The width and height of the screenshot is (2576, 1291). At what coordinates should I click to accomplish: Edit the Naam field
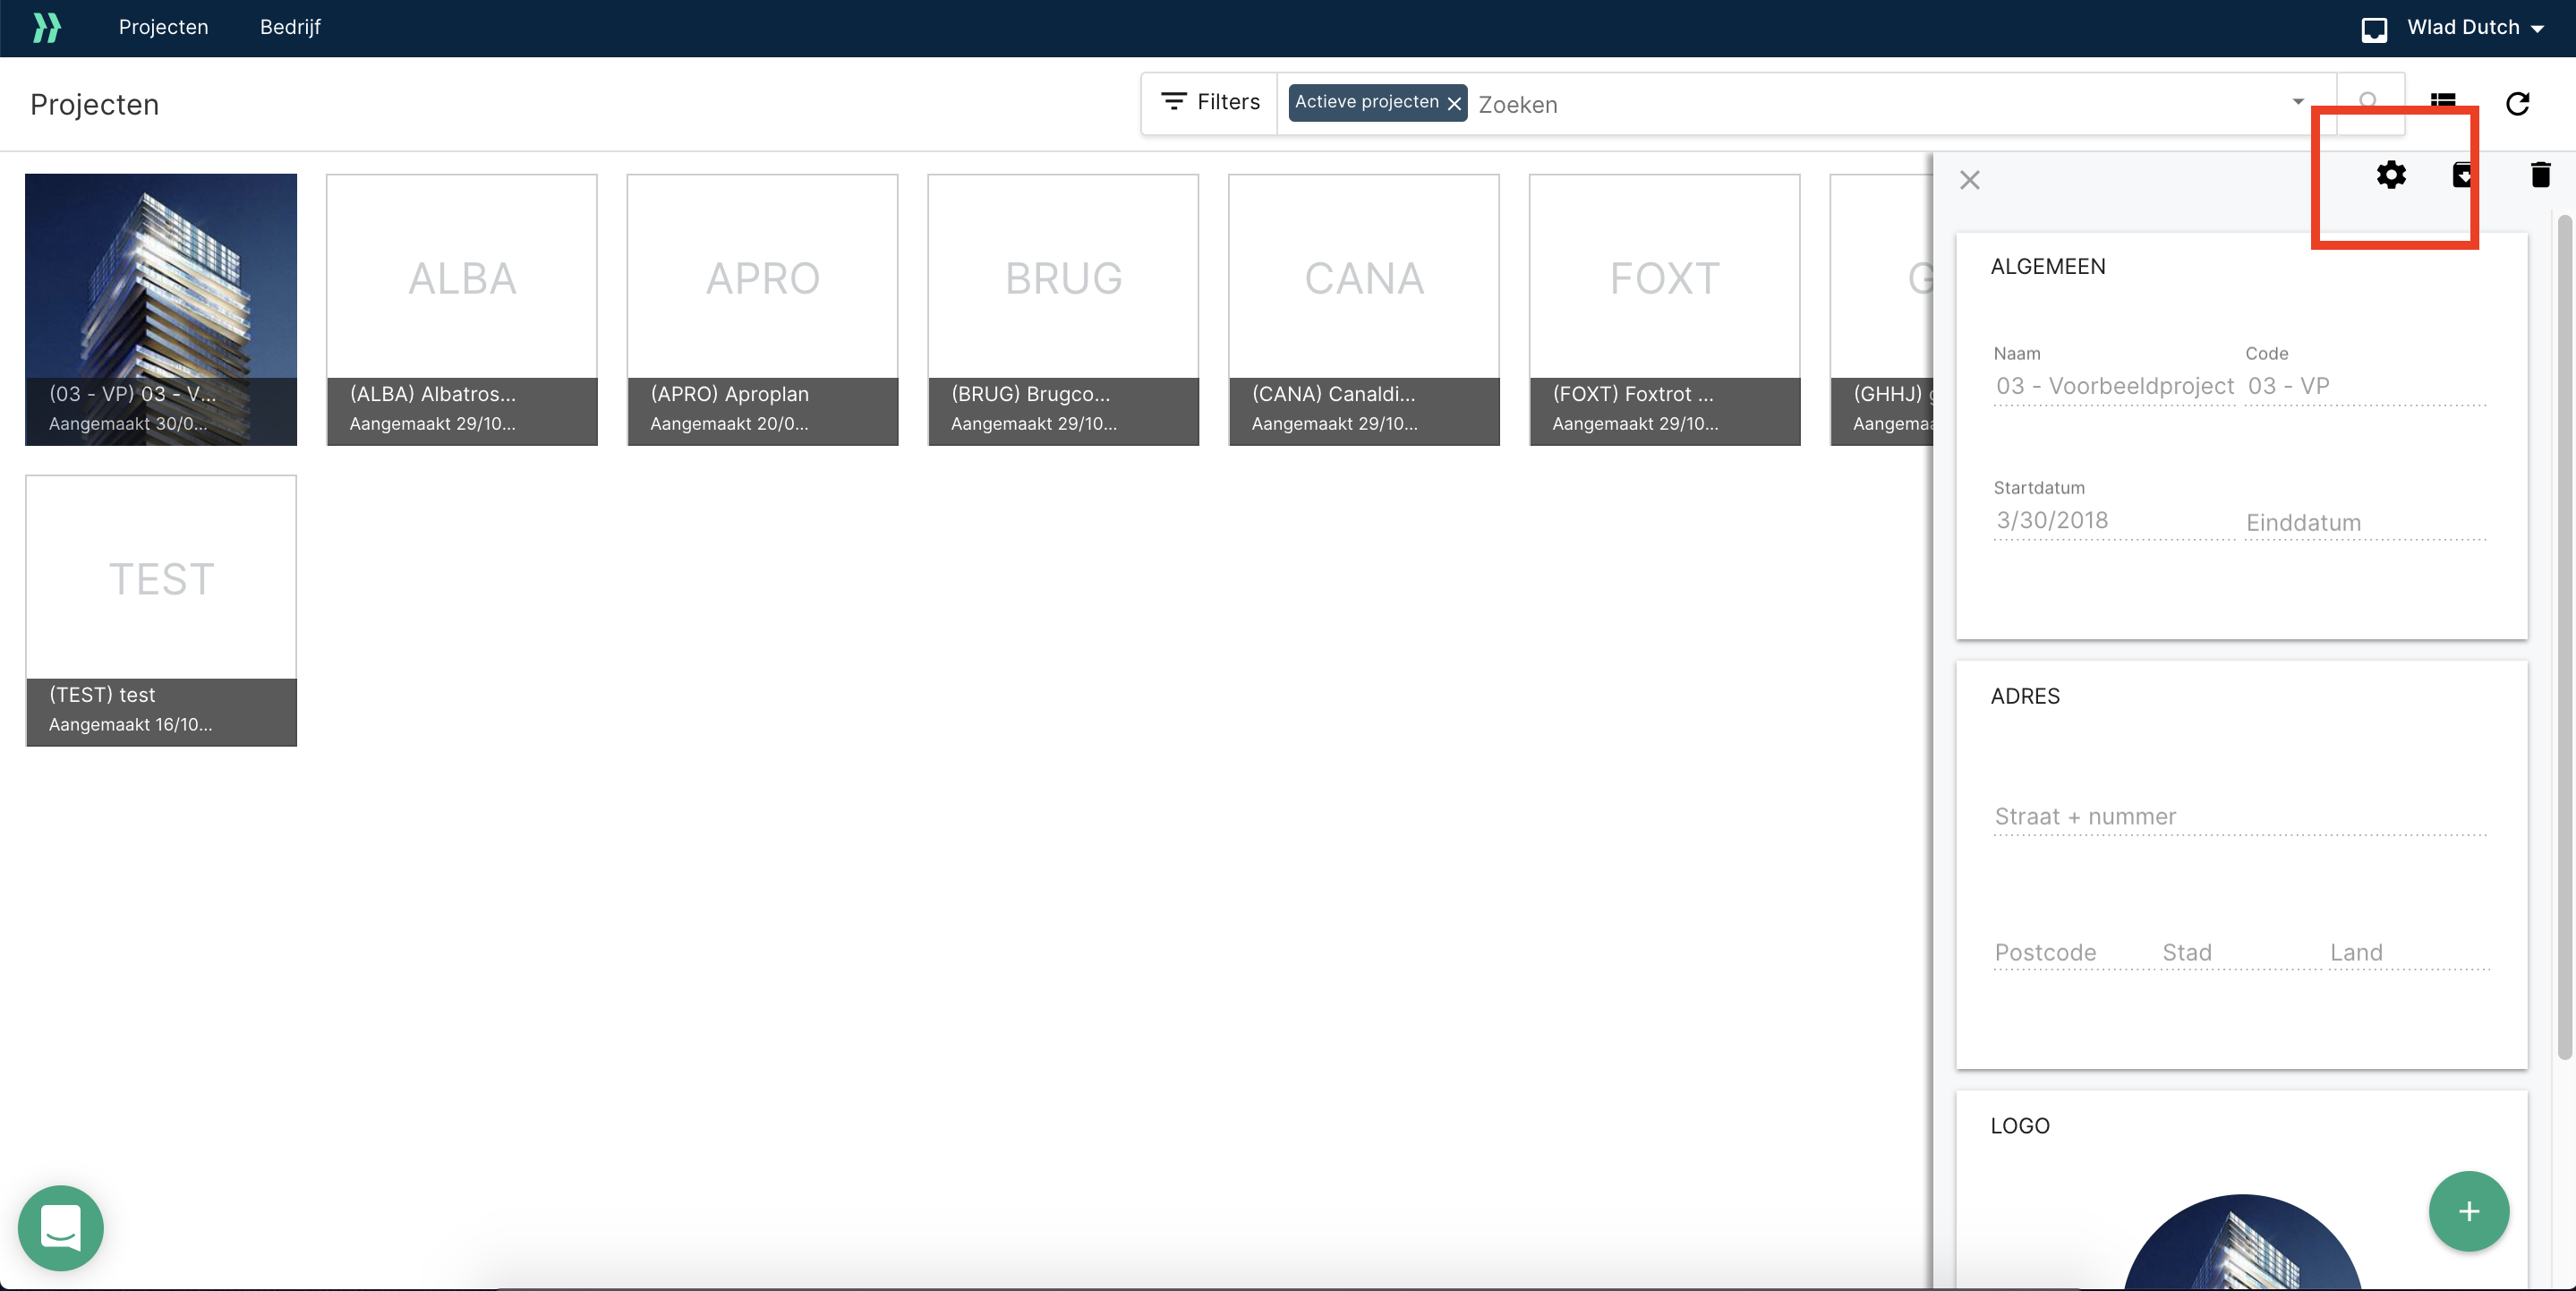coord(2114,386)
